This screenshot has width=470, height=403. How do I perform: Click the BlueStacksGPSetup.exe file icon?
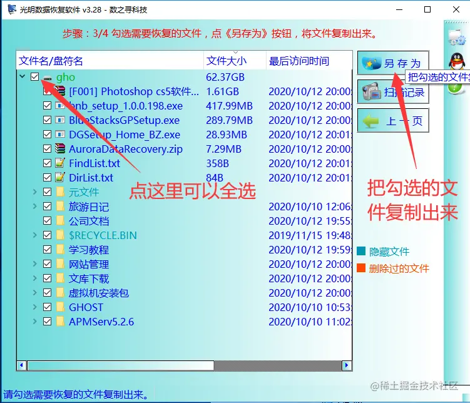click(x=60, y=120)
